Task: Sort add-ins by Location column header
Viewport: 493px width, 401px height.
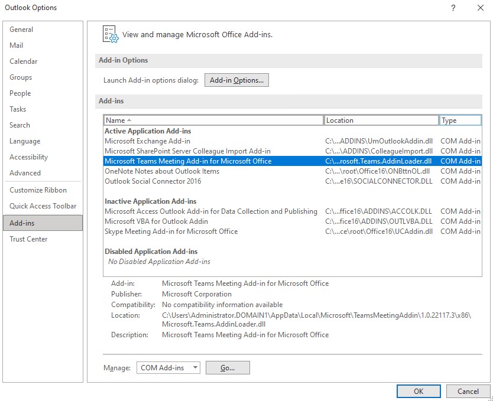Action: [381, 120]
